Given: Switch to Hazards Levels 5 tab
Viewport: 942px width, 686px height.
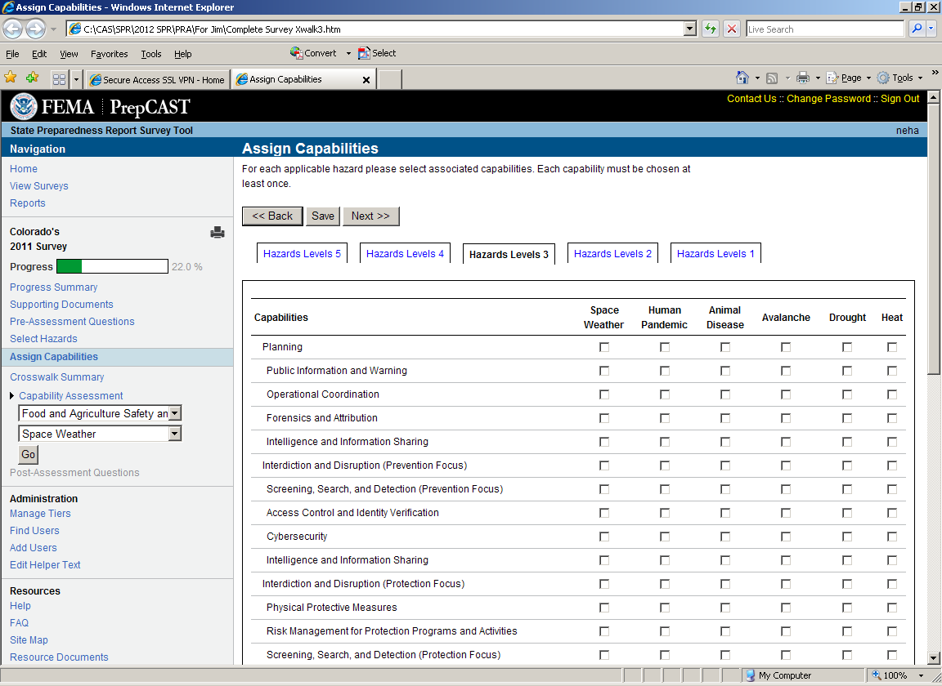Looking at the screenshot, I should pyautogui.click(x=302, y=254).
